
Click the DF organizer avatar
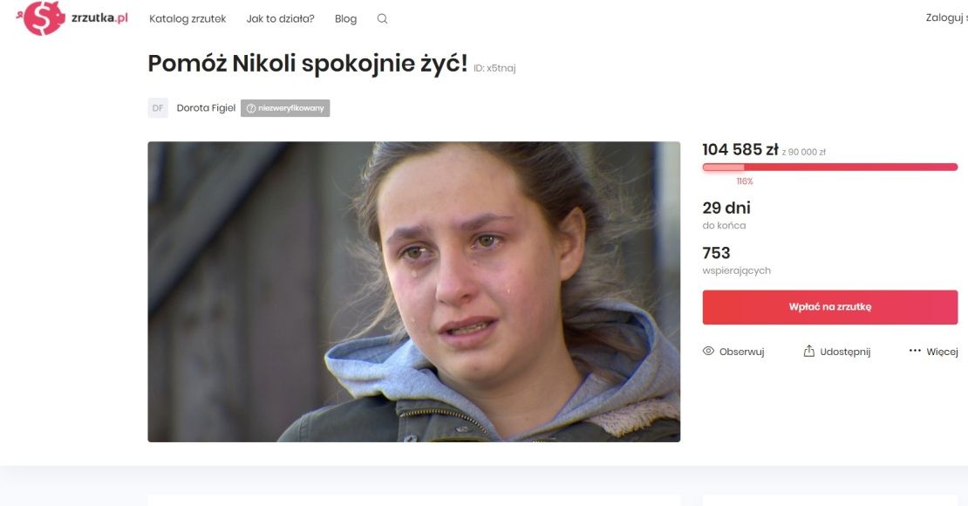[158, 108]
